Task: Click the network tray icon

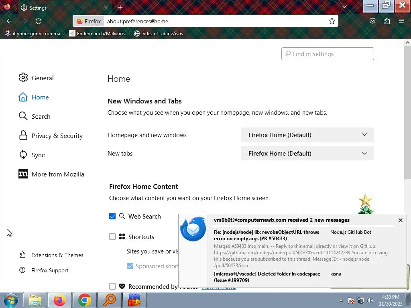Action: pos(361,300)
